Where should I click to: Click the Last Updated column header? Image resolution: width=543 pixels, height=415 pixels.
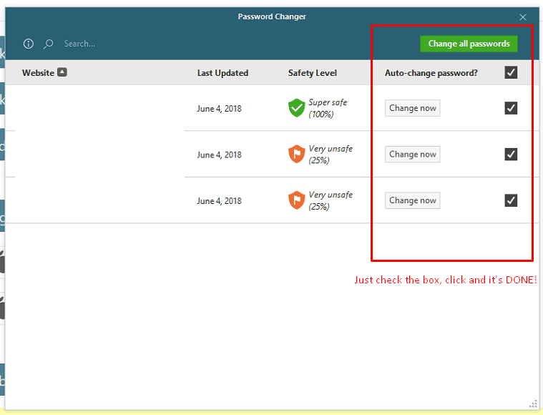tap(222, 73)
